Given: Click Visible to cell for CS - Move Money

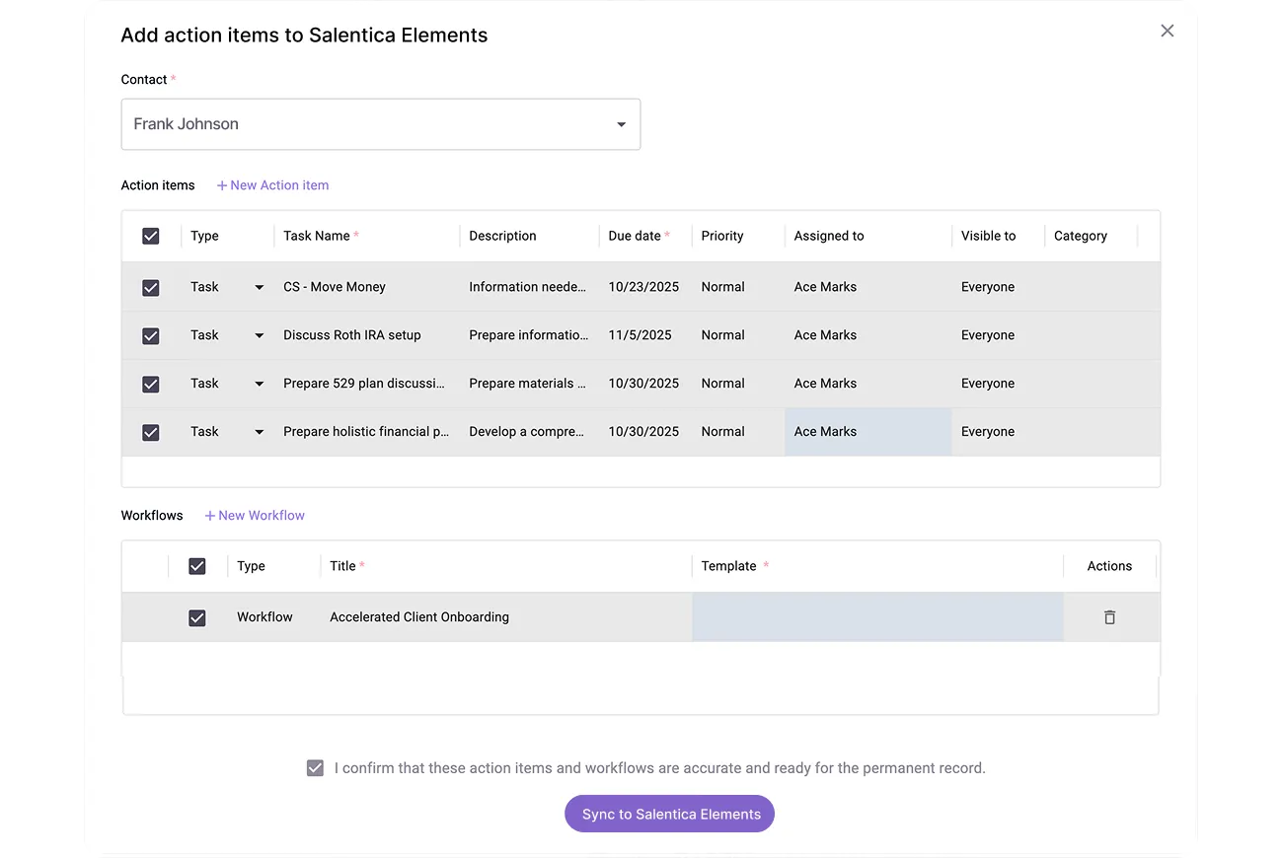Looking at the screenshot, I should point(999,287).
